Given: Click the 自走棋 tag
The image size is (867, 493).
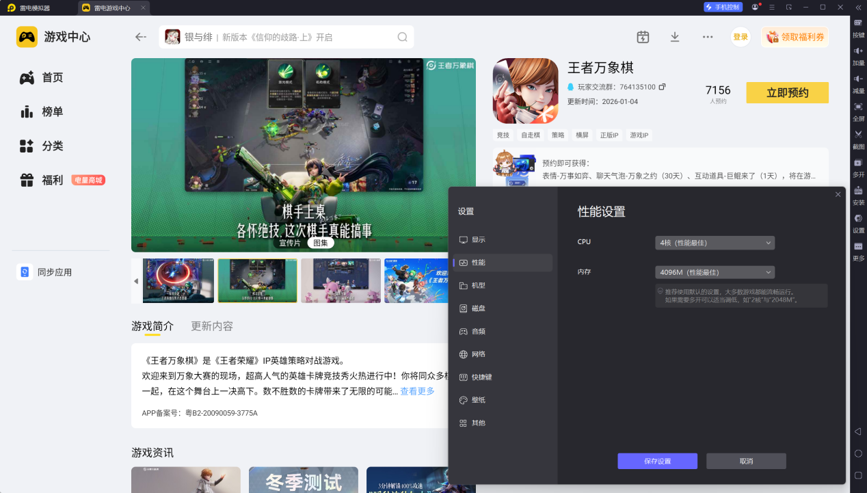Looking at the screenshot, I should (x=530, y=135).
